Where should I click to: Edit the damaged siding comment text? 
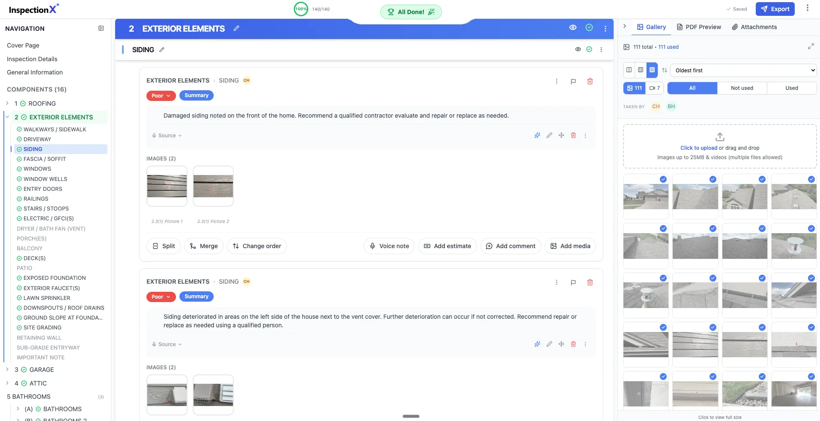(x=549, y=135)
